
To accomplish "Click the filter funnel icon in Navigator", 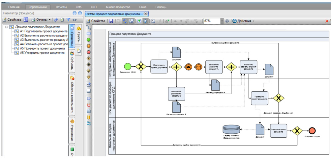I will tap(69, 20).
